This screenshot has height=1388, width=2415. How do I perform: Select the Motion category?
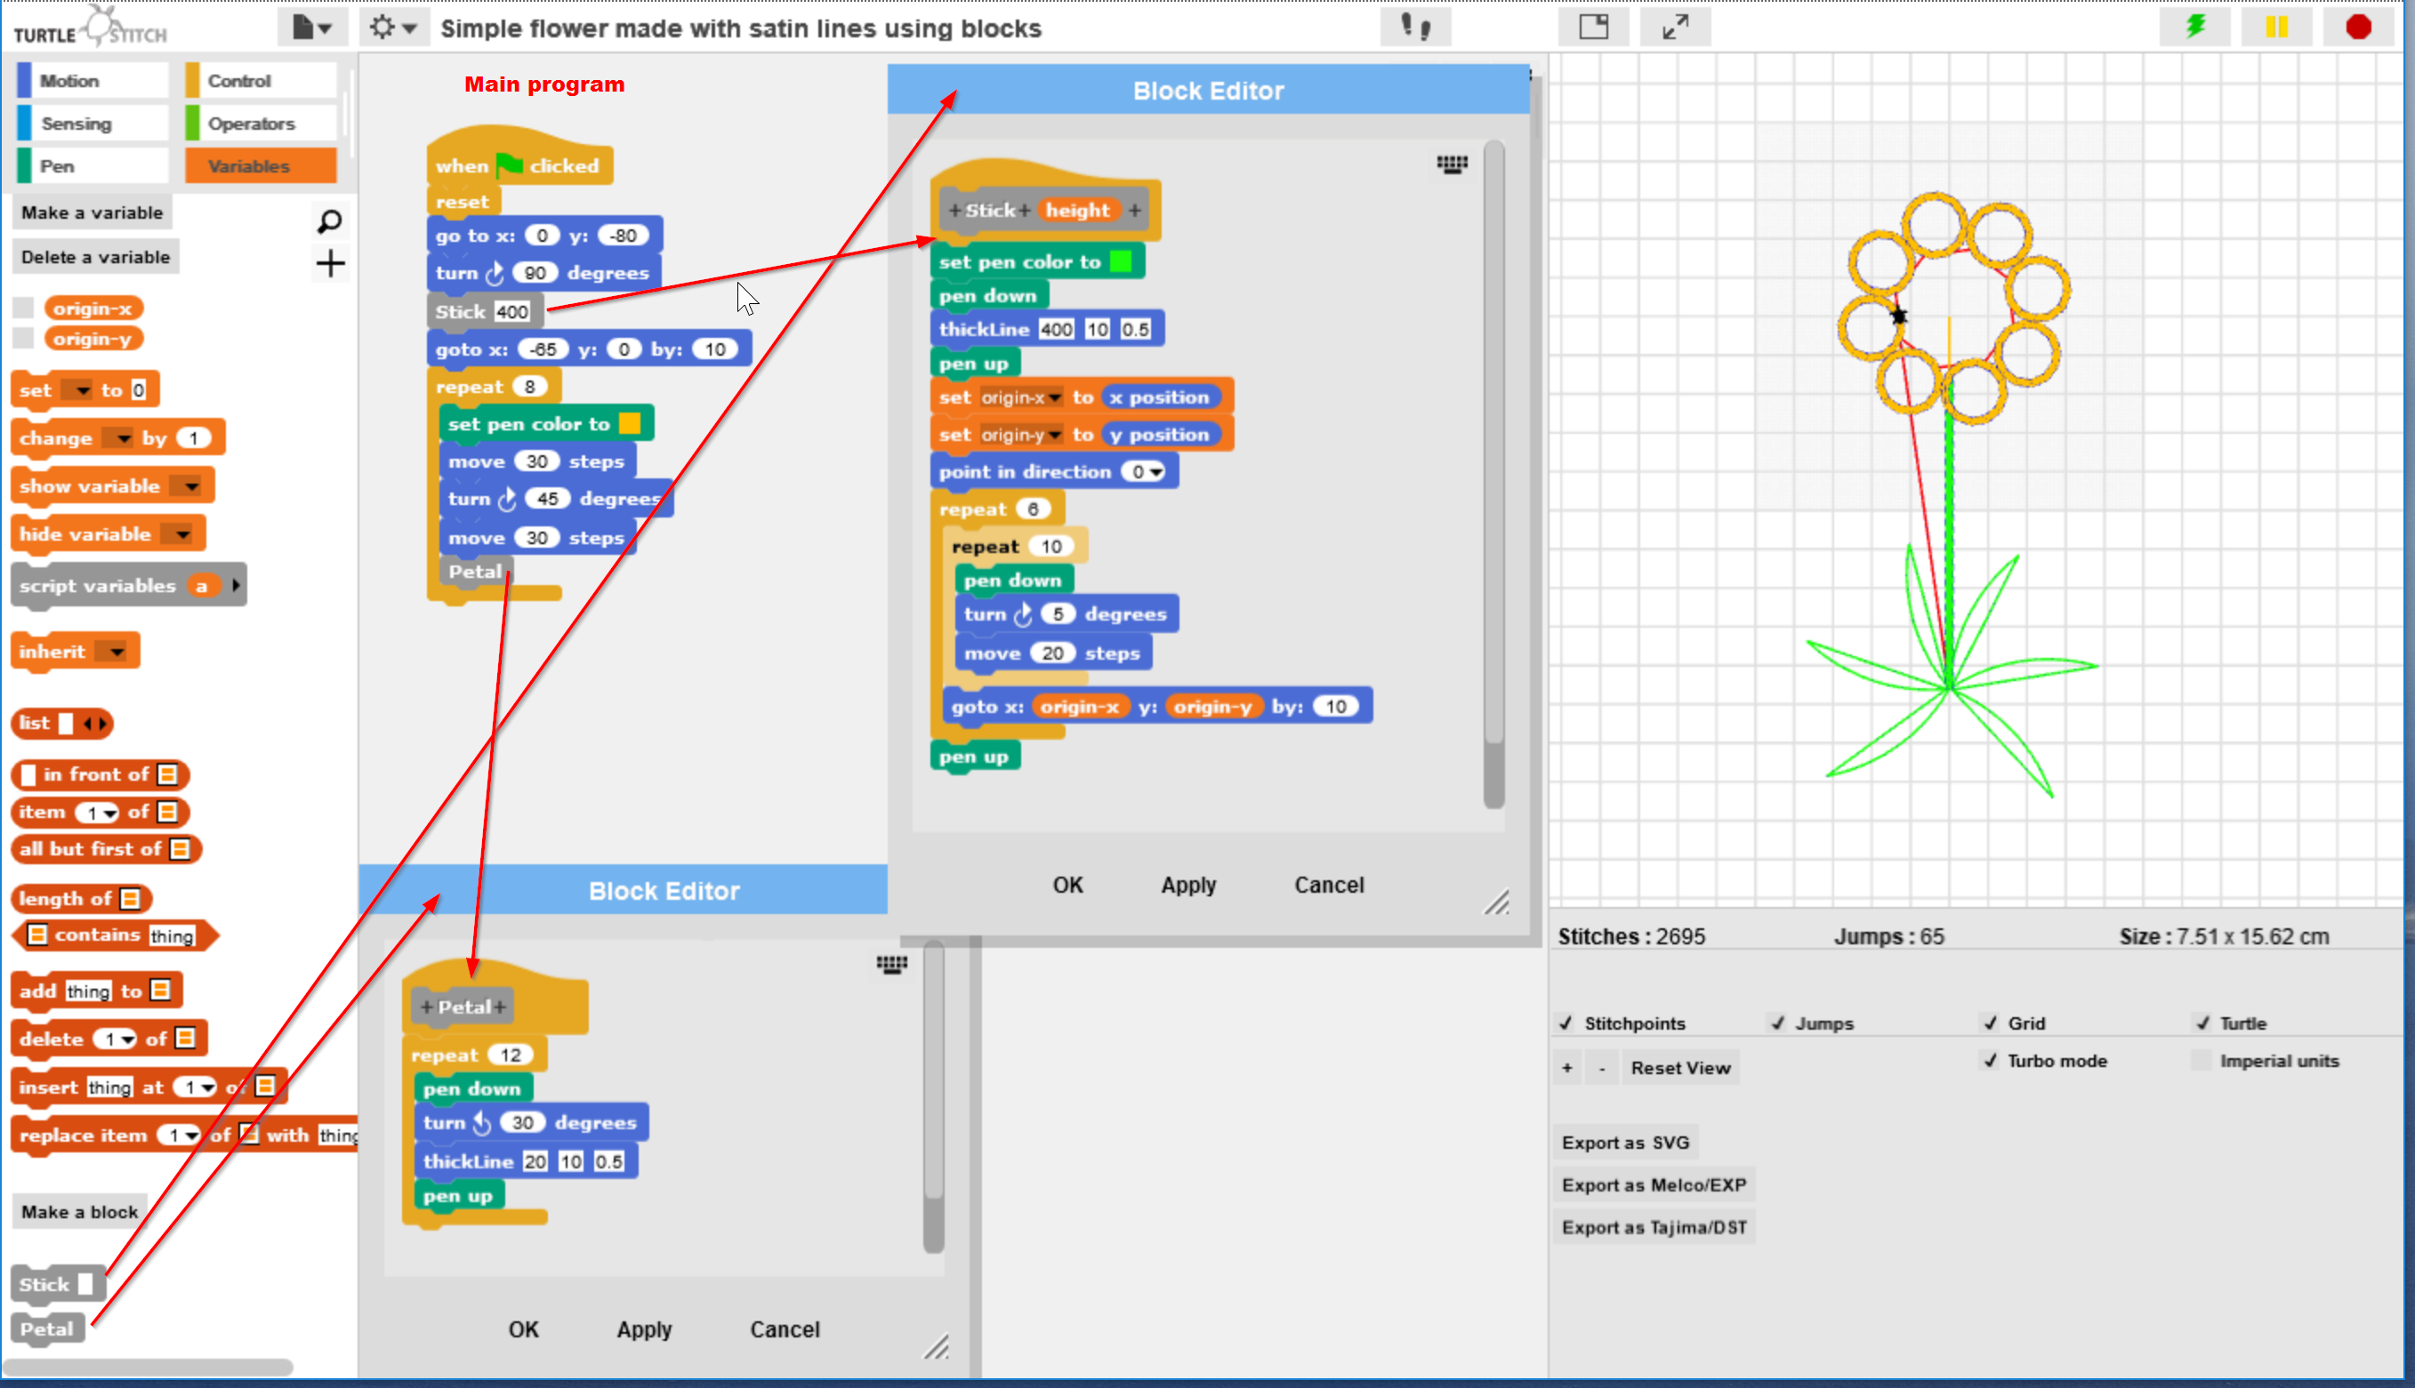[x=93, y=80]
